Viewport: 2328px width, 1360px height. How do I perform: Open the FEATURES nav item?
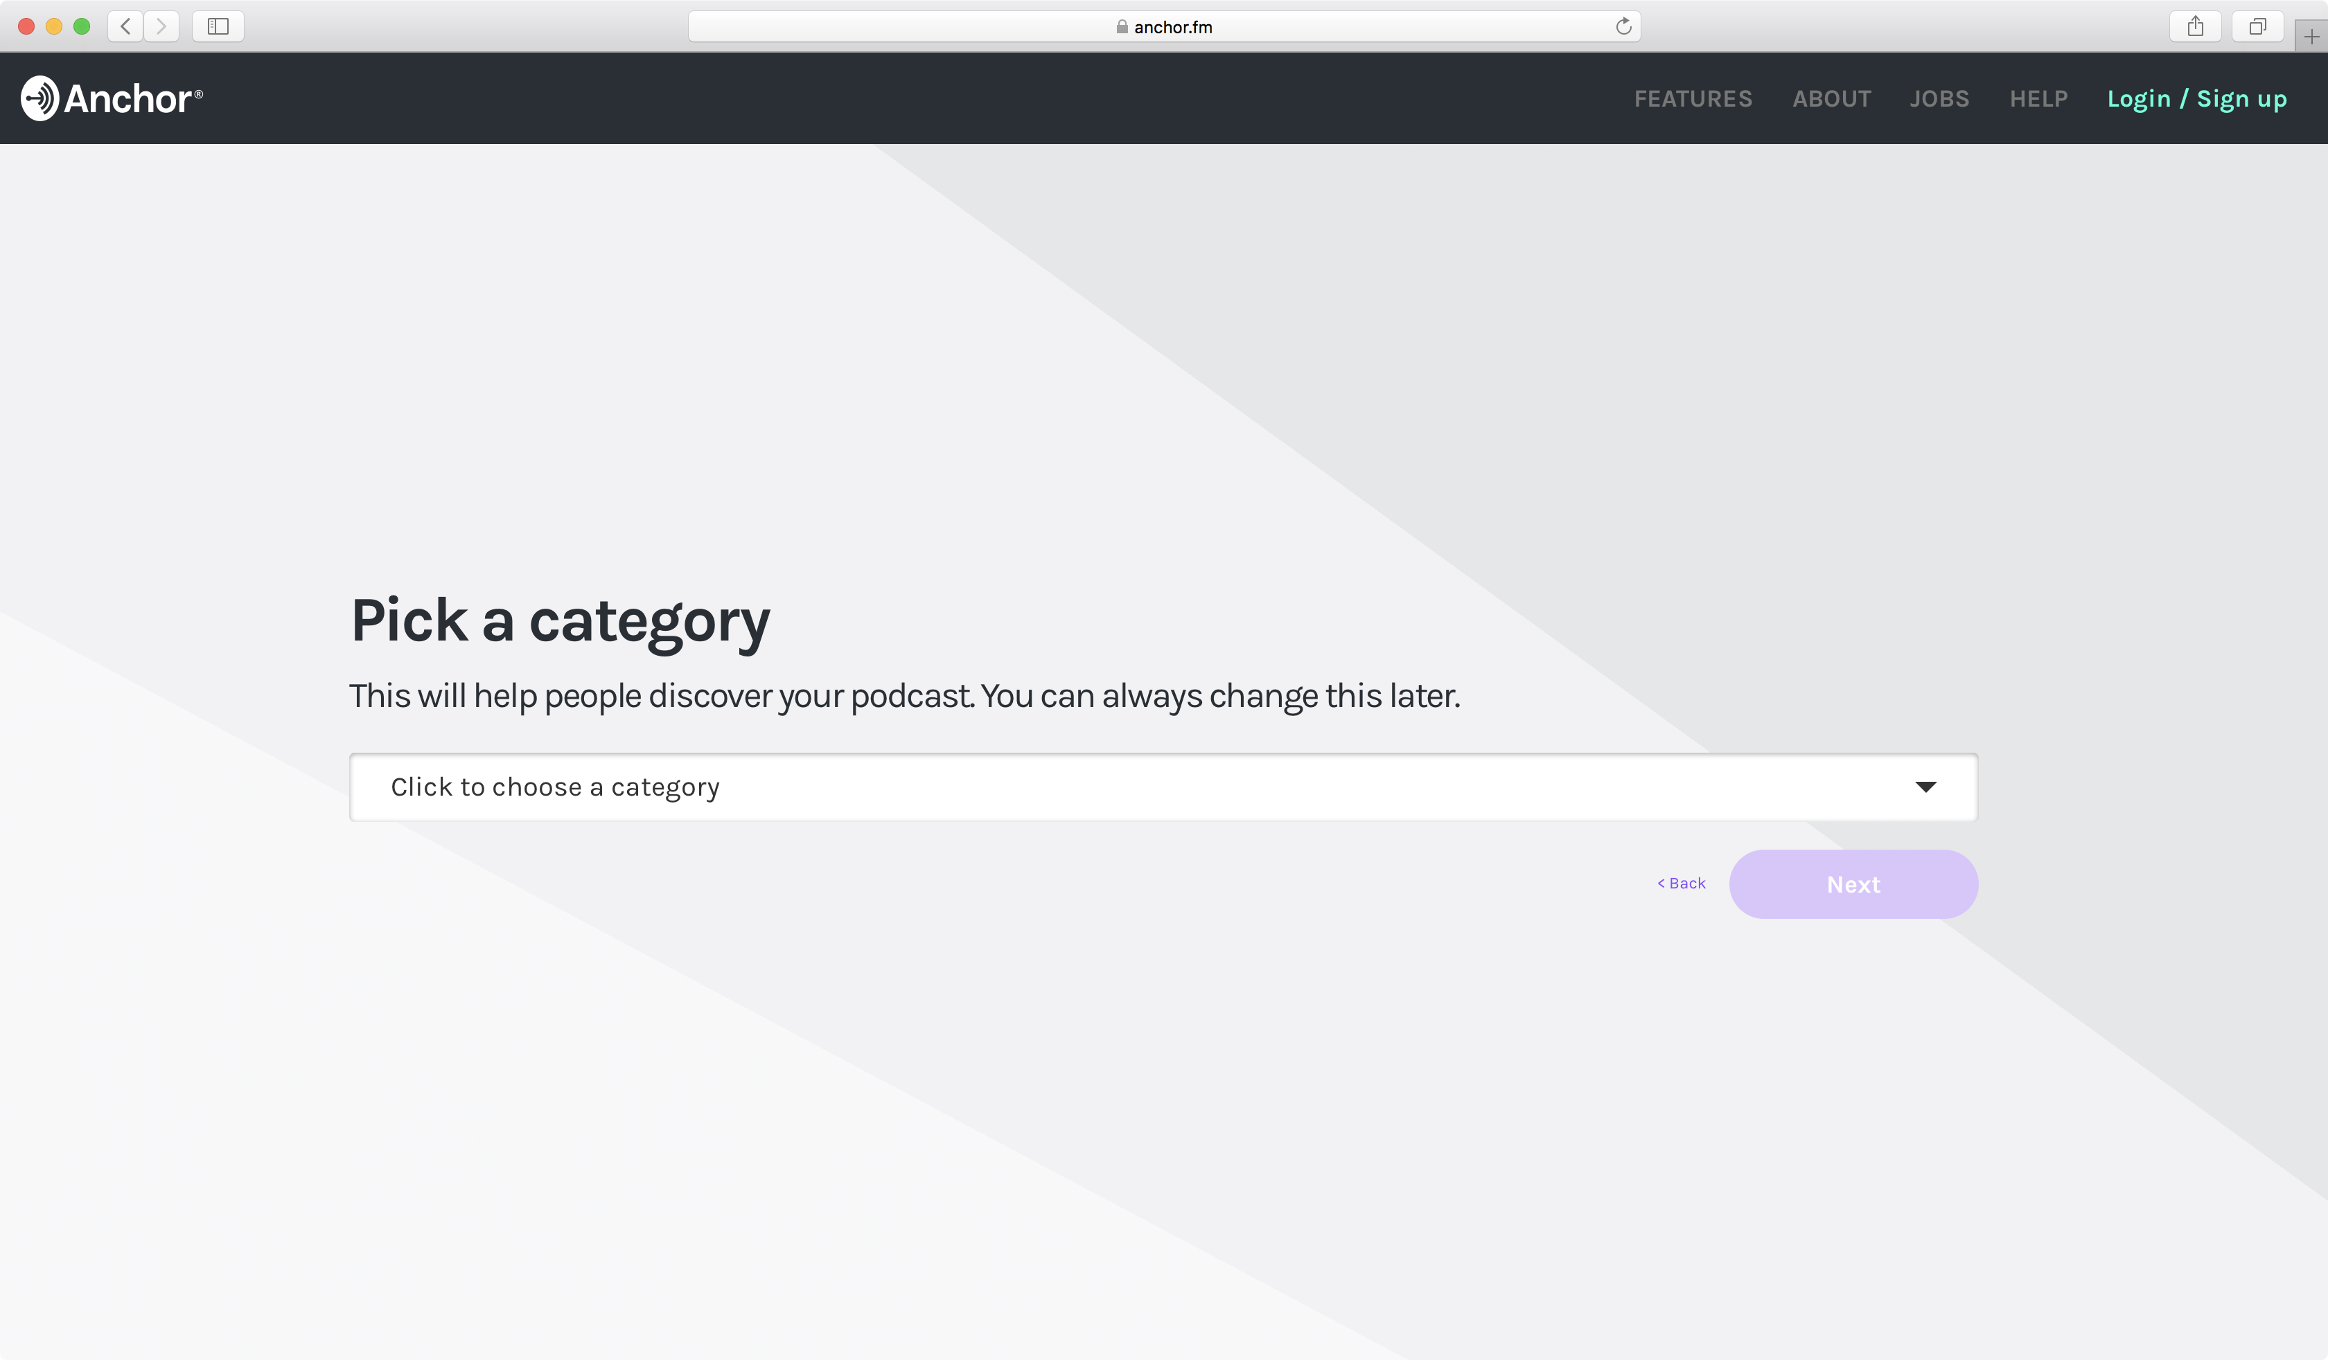tap(1693, 99)
